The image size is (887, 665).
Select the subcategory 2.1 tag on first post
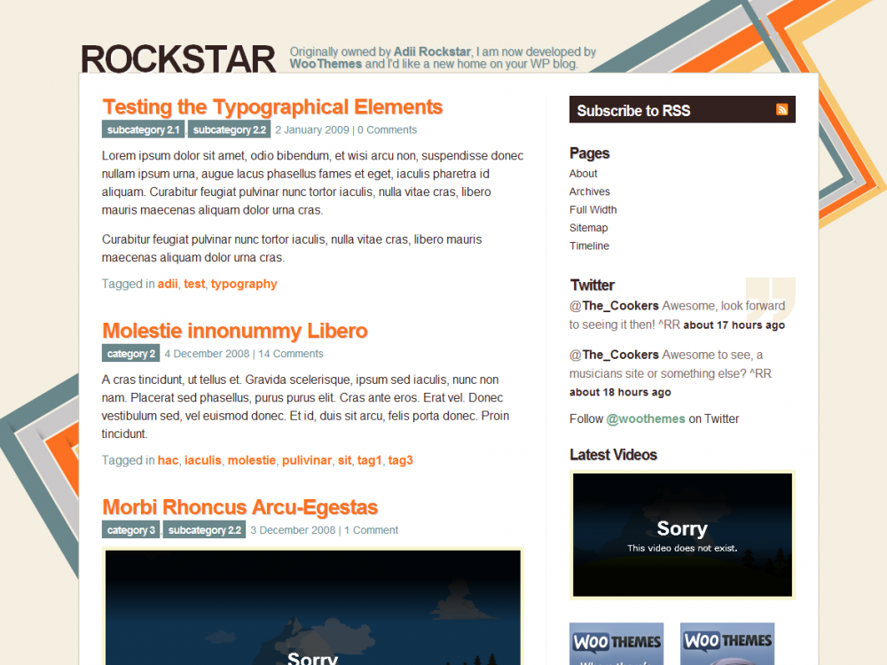tap(143, 129)
